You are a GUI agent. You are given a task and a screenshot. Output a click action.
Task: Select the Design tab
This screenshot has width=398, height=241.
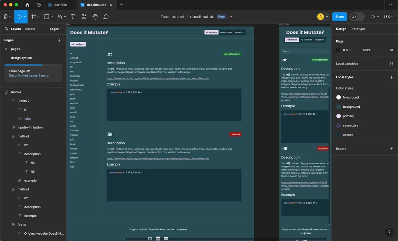(x=341, y=29)
